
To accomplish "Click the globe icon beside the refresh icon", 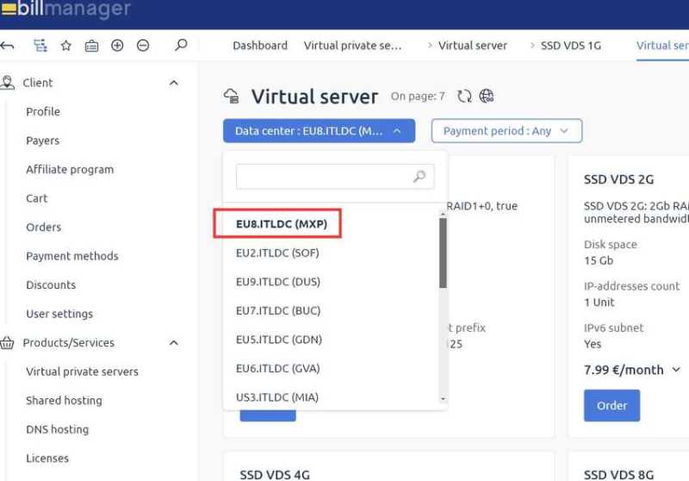I will tap(487, 97).
